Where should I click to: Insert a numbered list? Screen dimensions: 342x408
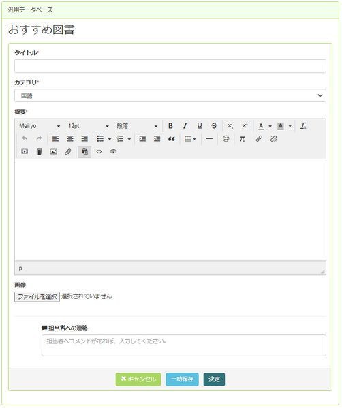pyautogui.click(x=121, y=139)
